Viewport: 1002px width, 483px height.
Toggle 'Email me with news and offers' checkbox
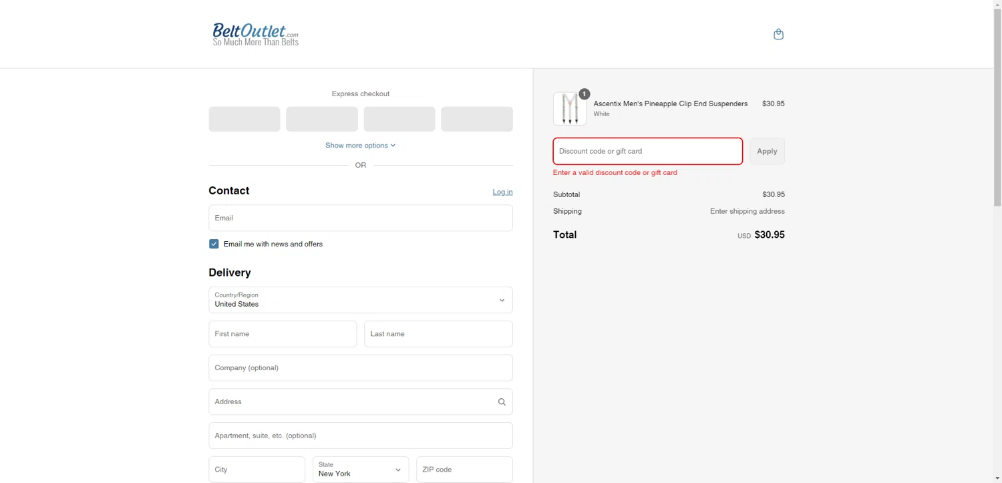point(214,244)
